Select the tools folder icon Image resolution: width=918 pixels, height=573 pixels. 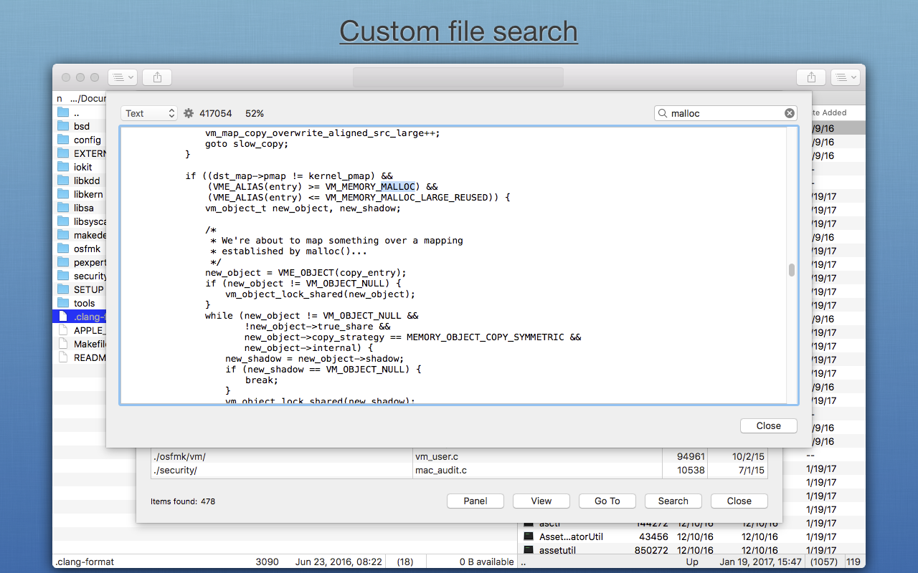coord(63,303)
